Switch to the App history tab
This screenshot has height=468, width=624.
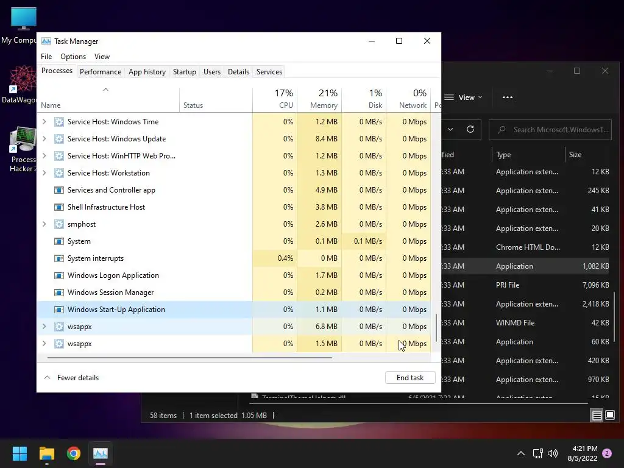pos(147,72)
